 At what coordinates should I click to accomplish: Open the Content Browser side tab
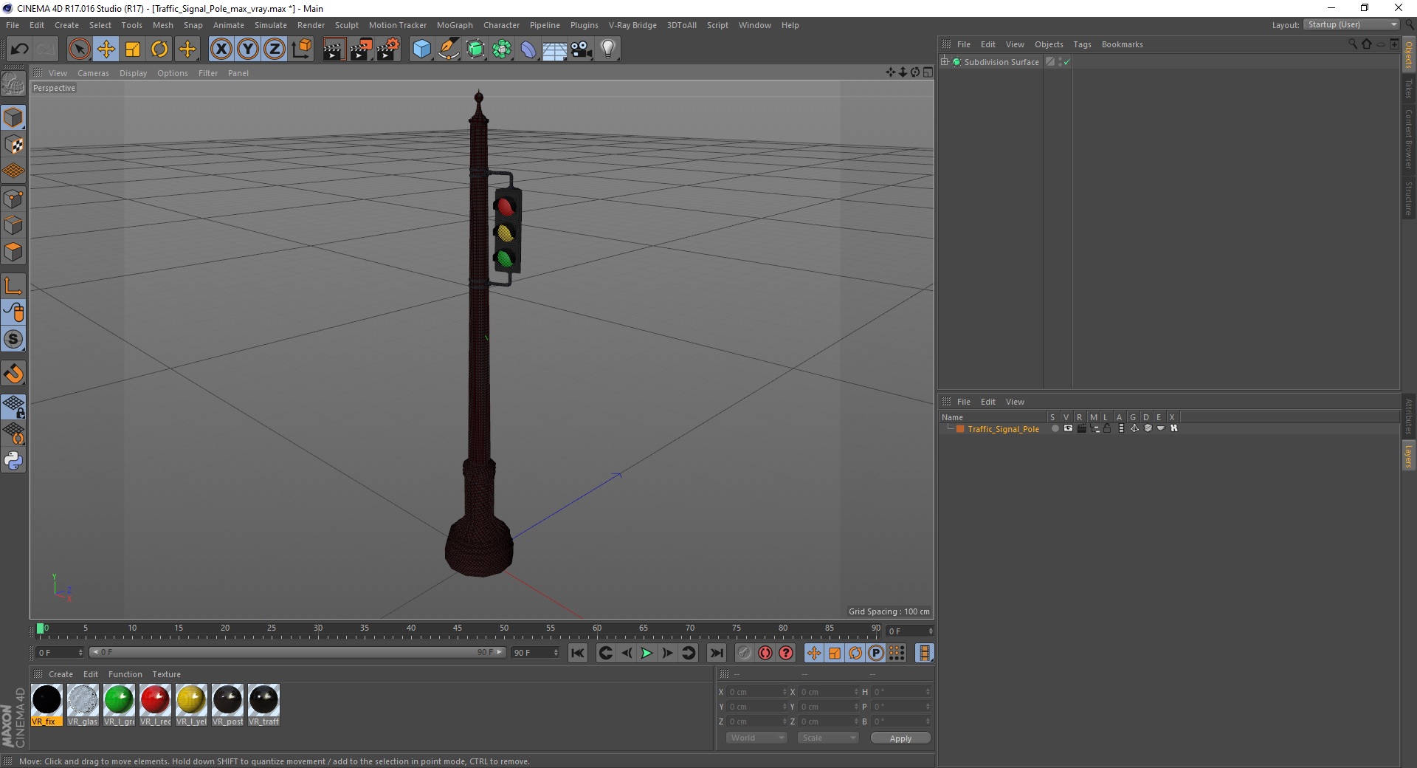click(1409, 139)
